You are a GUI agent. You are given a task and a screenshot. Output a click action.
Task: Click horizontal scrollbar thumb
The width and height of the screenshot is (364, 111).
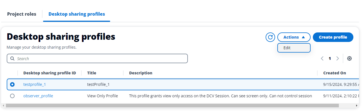(172, 106)
